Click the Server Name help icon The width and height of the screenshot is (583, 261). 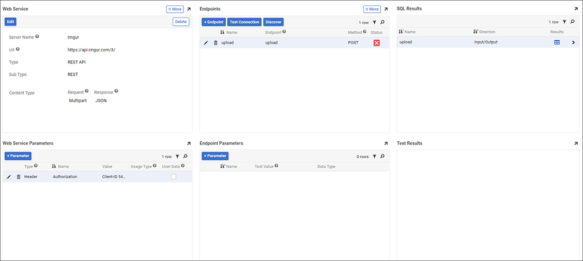pos(37,37)
